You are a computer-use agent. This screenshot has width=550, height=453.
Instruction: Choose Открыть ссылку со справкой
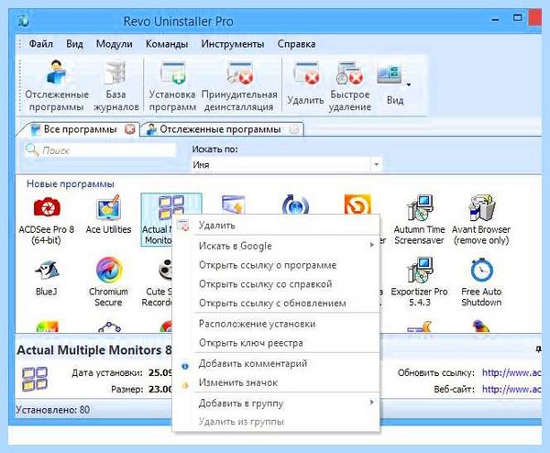pos(277,284)
